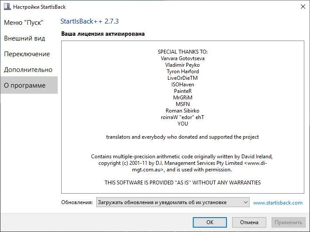Viewport: 310px width, 232px height.
Task: Switch to the Внешний вид section
Action: tap(24, 38)
